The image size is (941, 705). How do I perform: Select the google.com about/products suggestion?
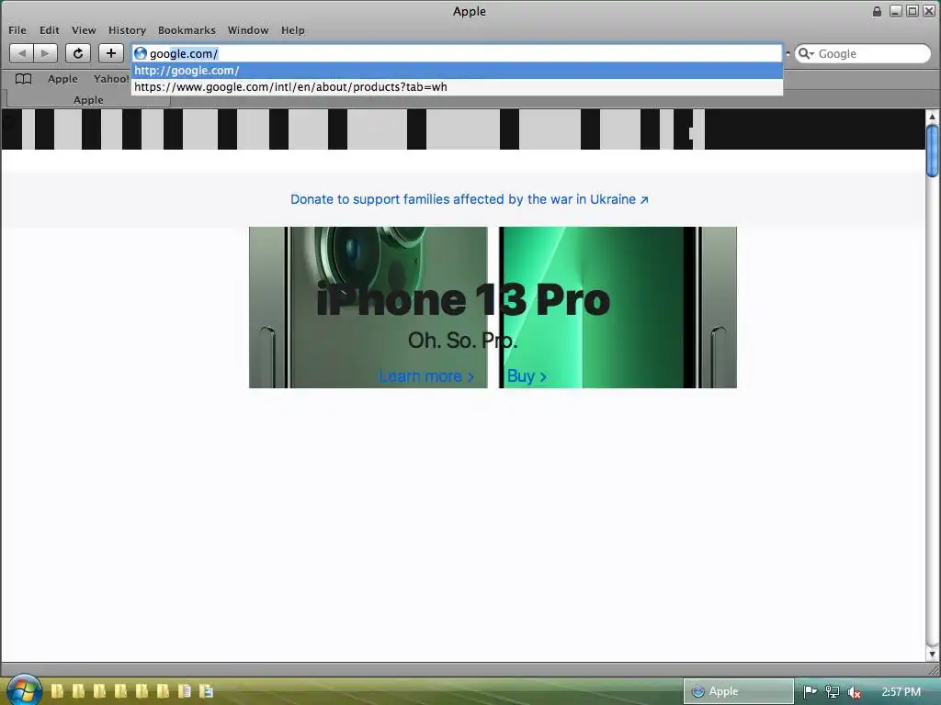pyautogui.click(x=458, y=87)
